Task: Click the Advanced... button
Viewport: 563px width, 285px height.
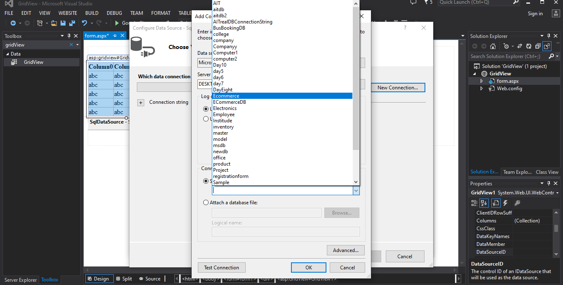Action: point(346,250)
